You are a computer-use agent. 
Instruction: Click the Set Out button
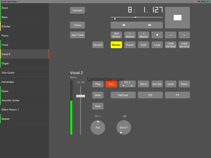click(157, 84)
